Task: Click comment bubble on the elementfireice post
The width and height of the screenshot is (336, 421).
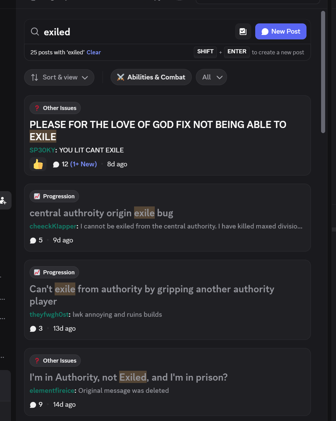Action: [x=33, y=405]
